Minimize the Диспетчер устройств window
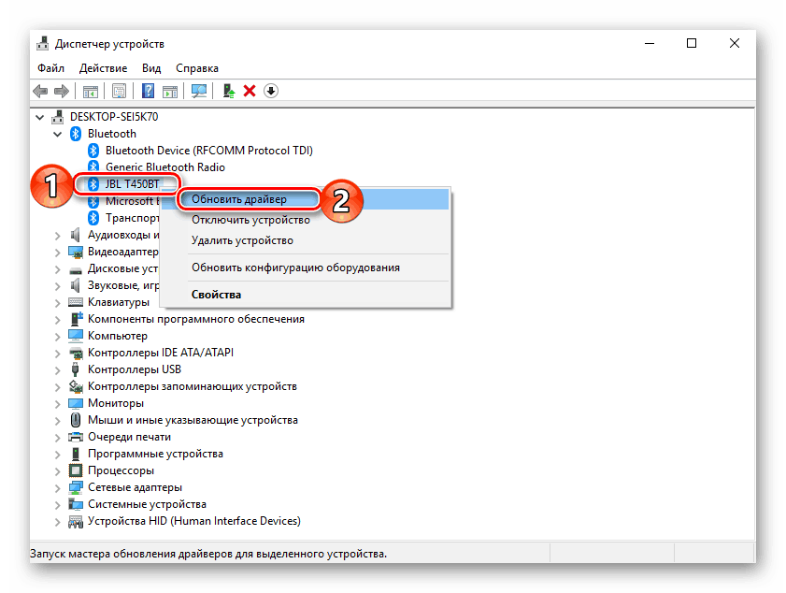Viewport: 786px width, 593px height. pos(650,44)
